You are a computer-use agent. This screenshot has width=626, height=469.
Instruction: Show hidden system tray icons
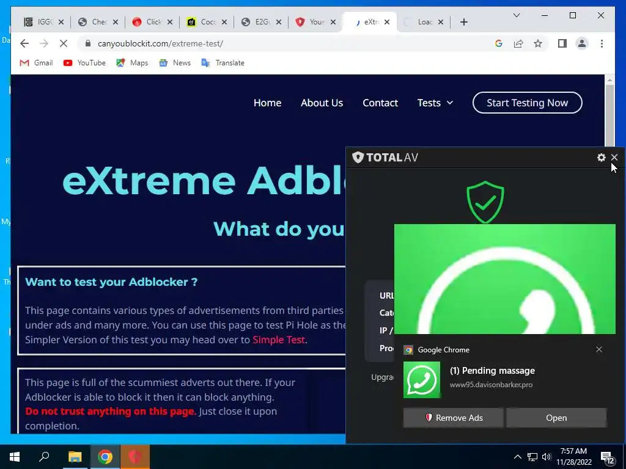[517, 457]
